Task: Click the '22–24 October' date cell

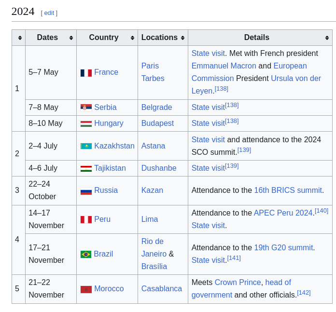Action: (x=51, y=190)
